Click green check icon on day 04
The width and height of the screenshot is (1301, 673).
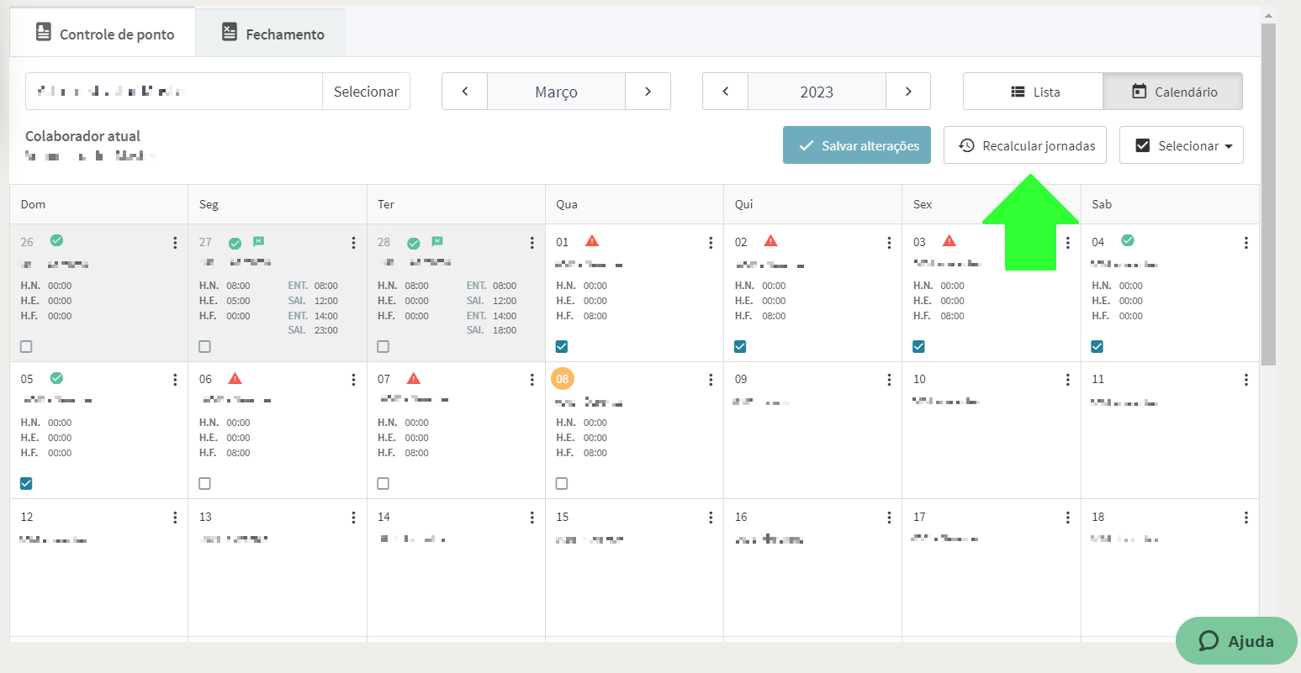click(x=1128, y=240)
